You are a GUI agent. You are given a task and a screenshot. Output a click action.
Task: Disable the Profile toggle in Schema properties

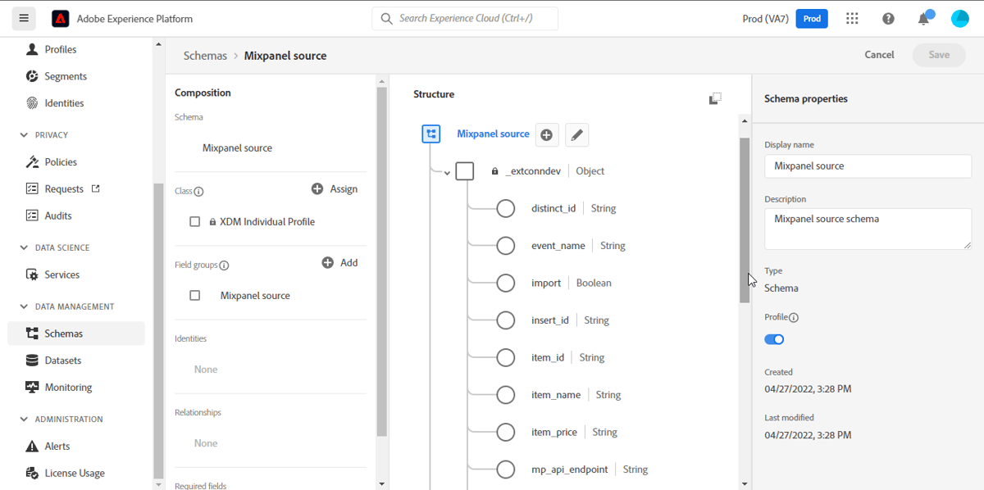[x=773, y=338]
